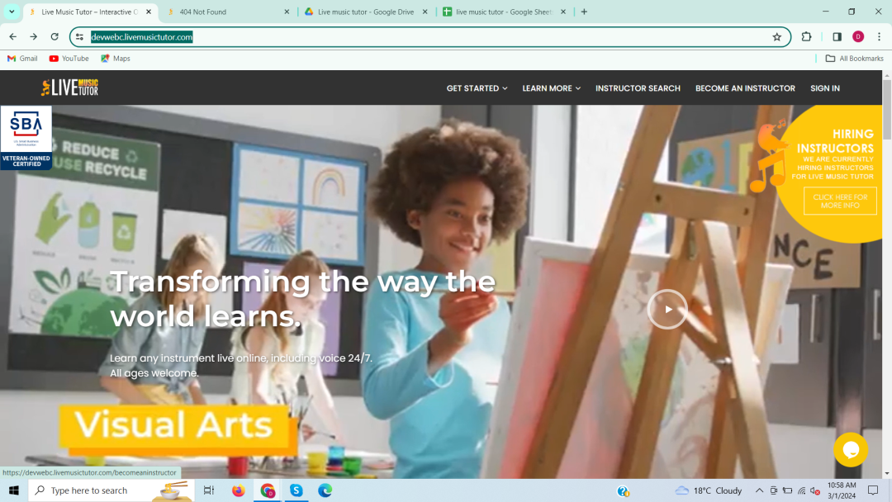The width and height of the screenshot is (892, 502).
Task: Open Skype from the taskbar
Action: 296,490
